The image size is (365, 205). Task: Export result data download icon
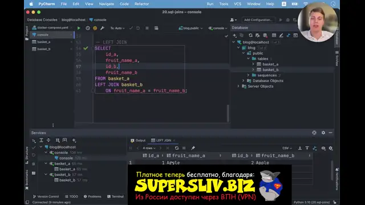300,148
